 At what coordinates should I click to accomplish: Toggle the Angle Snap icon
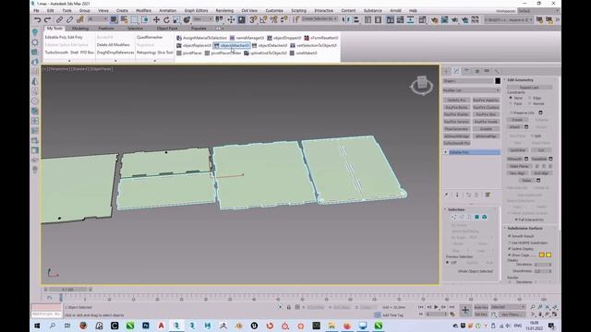263,19
